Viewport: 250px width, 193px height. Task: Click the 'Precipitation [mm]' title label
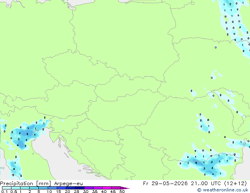(x=26, y=184)
